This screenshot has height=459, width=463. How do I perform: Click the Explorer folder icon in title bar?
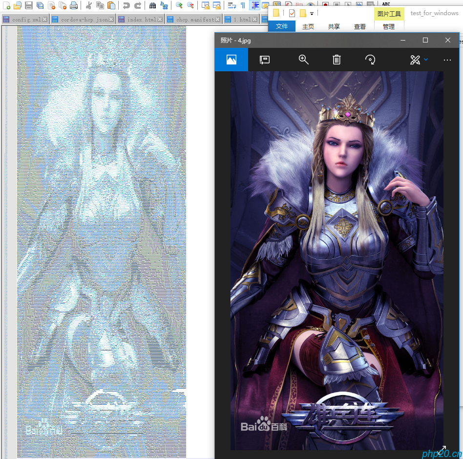(x=276, y=13)
